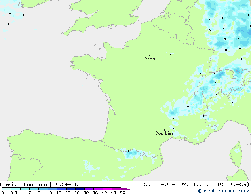Click the Dourbies city label
Screen dimensions: 251x194
coord(164,133)
